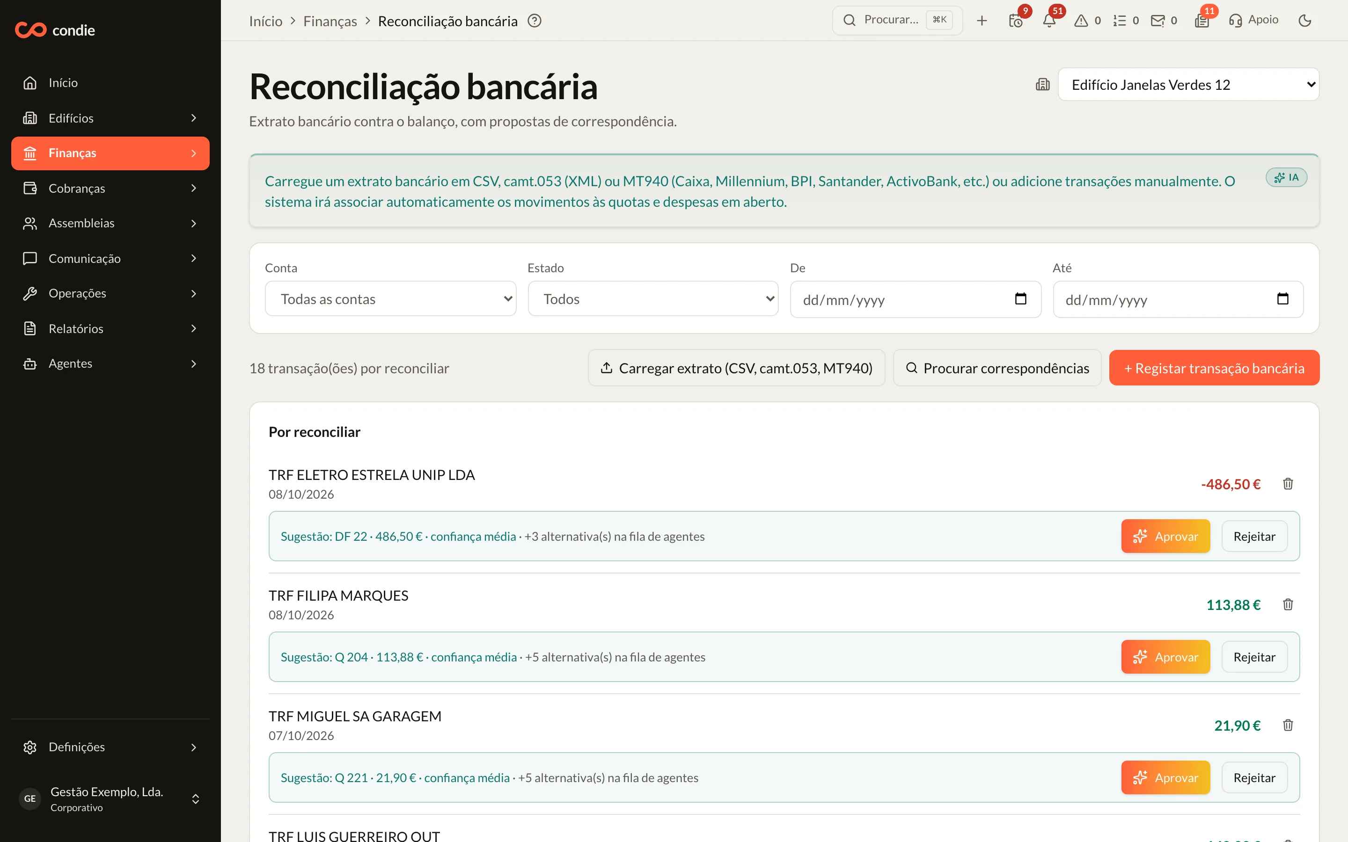
Task: Switch the Gestão Exemplo, Lda. organization selector
Action: [x=110, y=799]
